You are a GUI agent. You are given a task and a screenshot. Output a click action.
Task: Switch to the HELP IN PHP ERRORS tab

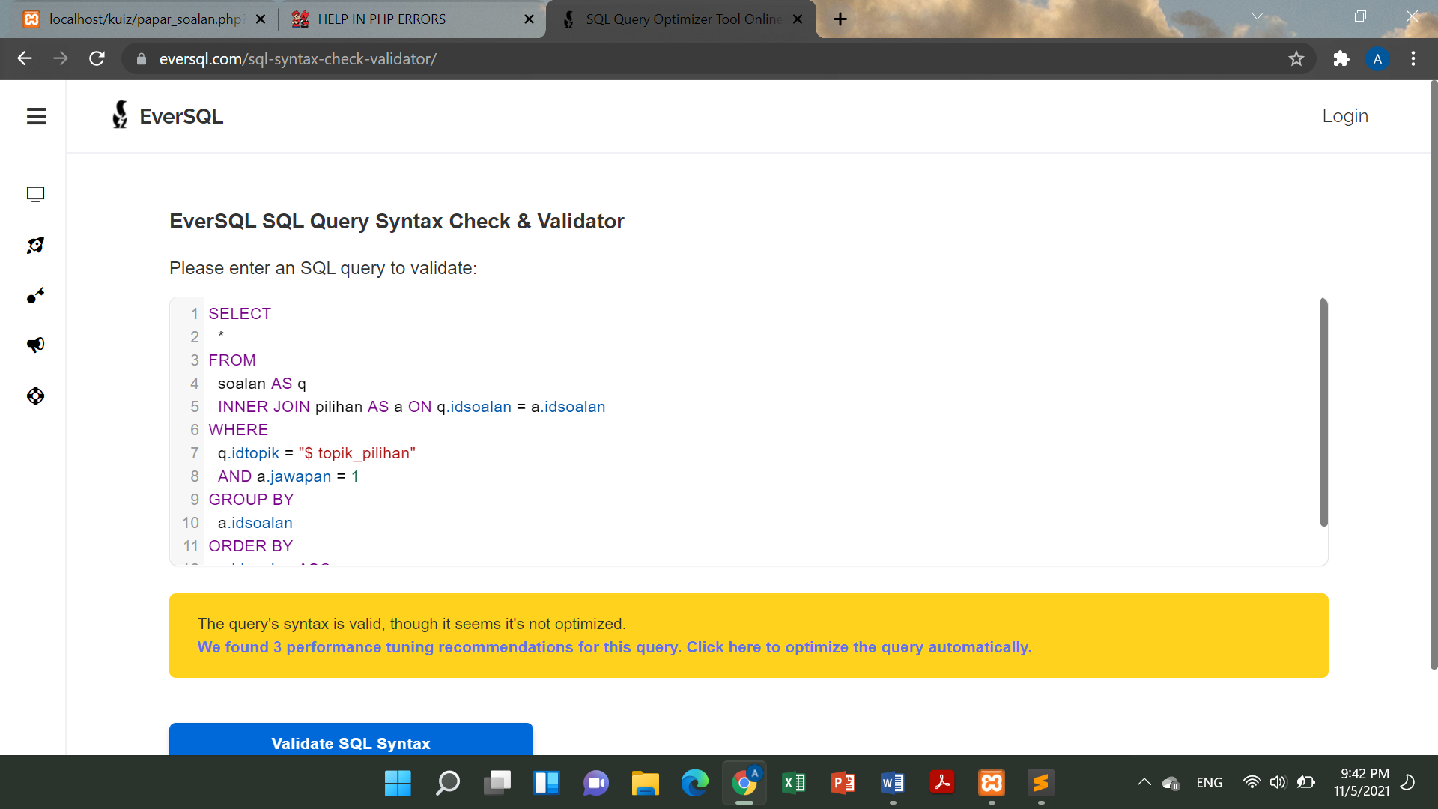point(382,19)
